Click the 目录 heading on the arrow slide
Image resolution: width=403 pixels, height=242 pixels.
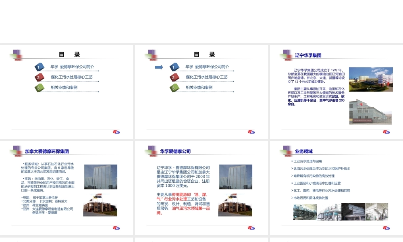pyautogui.click(x=204, y=54)
